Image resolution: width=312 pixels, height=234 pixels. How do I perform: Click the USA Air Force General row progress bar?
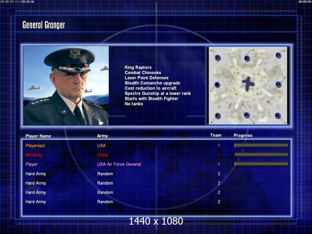[261, 164]
